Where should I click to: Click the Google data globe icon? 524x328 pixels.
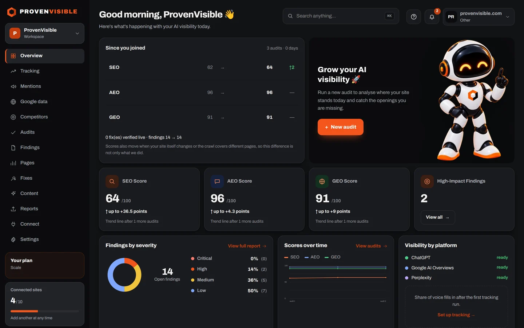13,102
